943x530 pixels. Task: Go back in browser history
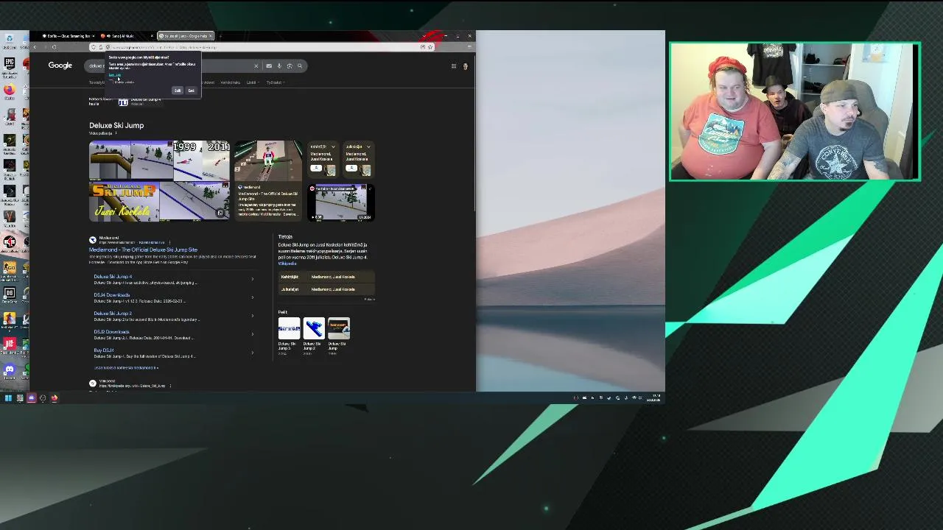point(35,47)
